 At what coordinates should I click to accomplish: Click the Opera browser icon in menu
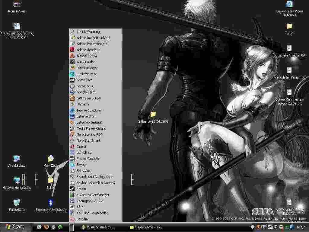72,147
